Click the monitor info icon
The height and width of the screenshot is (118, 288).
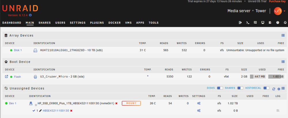point(263,22)
